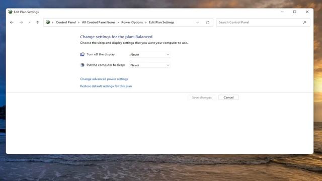Expand address bar history dropdown
Screen dimensions: 322x181
(198, 22)
